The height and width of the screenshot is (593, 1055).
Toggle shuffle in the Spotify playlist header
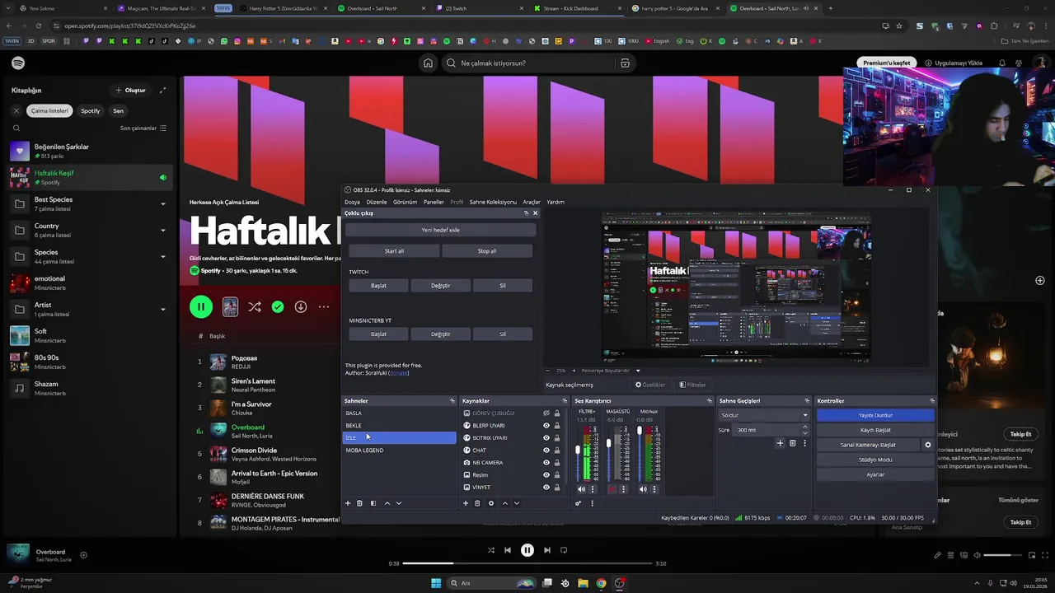(x=255, y=307)
